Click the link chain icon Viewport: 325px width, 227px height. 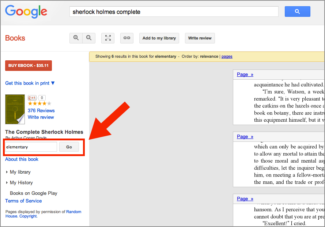(x=127, y=38)
